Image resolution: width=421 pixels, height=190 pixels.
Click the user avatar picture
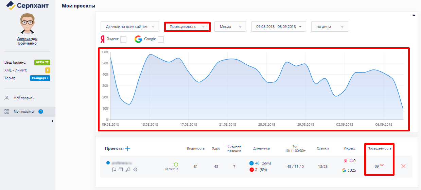point(27,23)
